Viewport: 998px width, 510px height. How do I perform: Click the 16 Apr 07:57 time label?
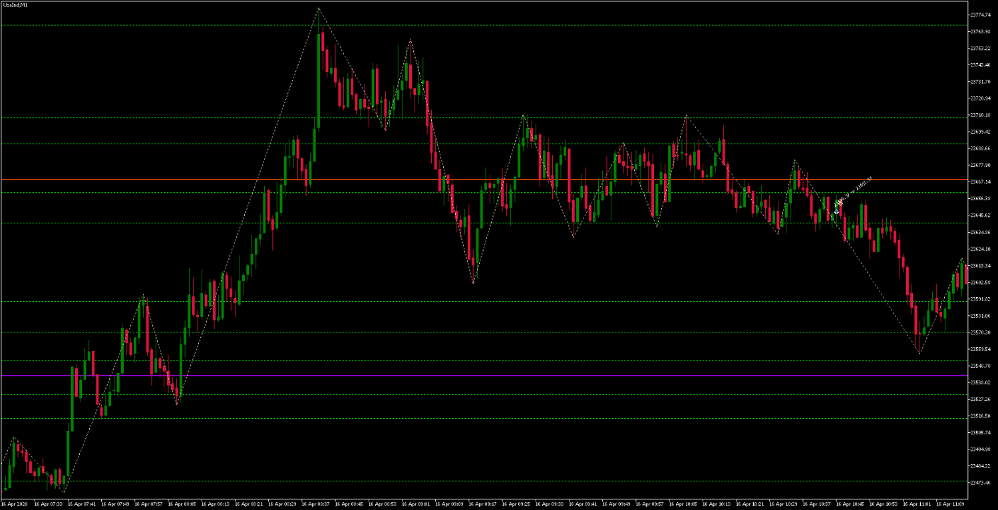[147, 504]
